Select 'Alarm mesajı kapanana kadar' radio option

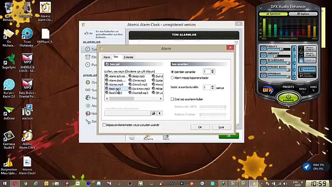pos(172,78)
